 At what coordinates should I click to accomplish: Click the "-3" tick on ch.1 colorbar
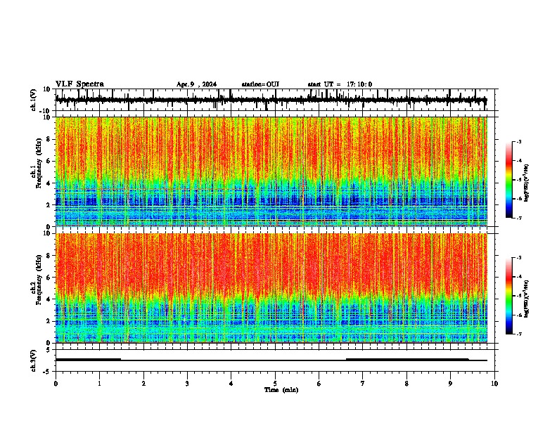tap(519, 141)
